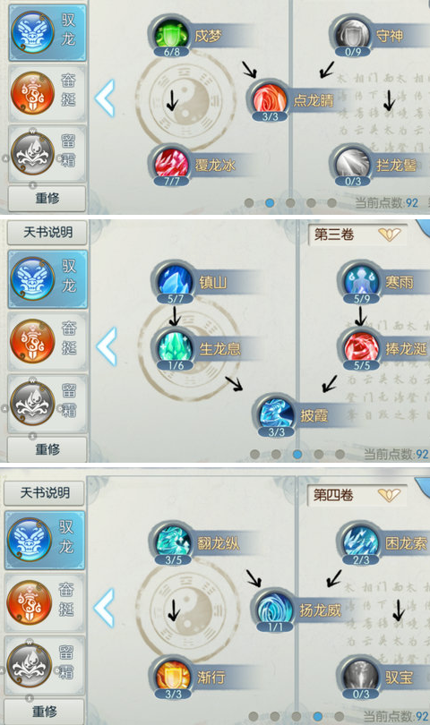The height and width of the screenshot is (725, 430).
Task: Tap the grey 驭宝 skill icon
Action: [x=361, y=677]
